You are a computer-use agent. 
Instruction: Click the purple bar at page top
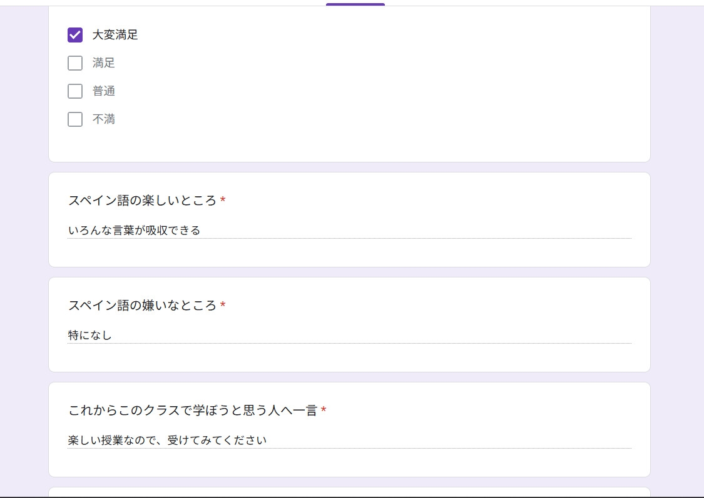pos(355,4)
